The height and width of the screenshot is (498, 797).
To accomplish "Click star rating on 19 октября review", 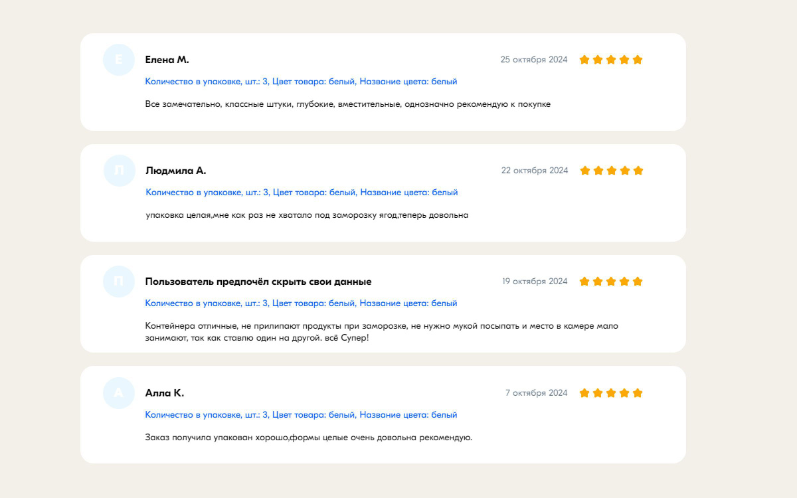I will [611, 282].
